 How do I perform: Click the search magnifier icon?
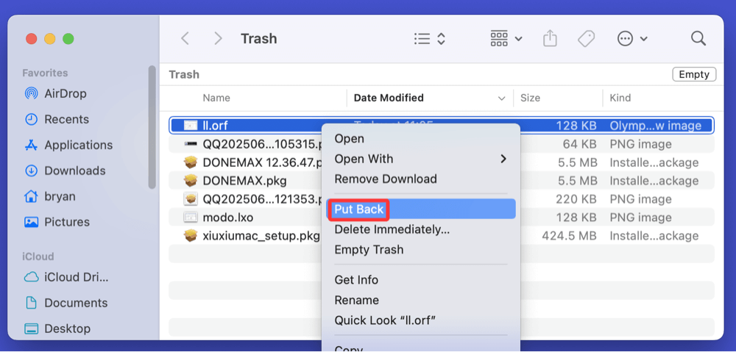pyautogui.click(x=698, y=38)
